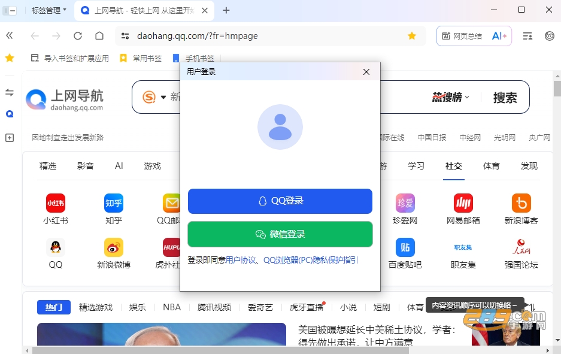561x354 pixels.
Task: Open a new tab with plus button
Action: click(226, 10)
